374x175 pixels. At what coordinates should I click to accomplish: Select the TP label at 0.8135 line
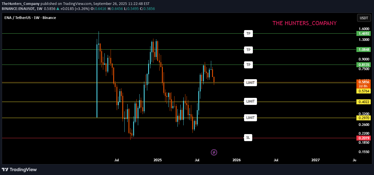click(x=248, y=65)
